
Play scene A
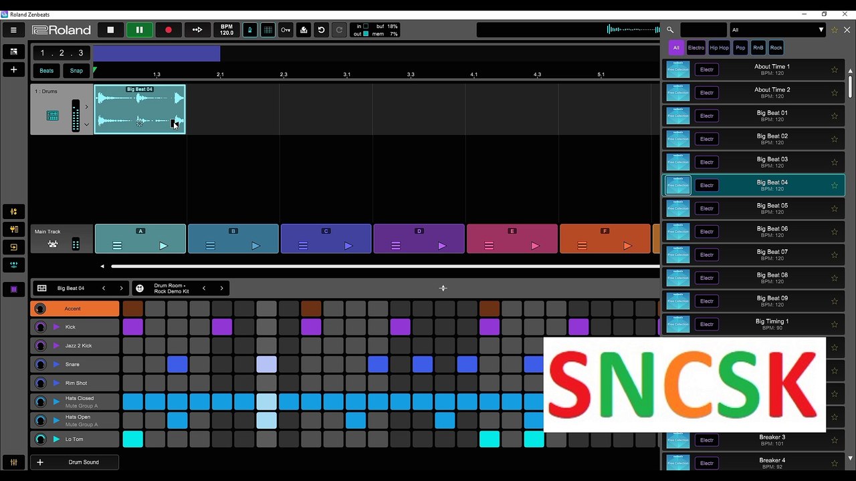click(x=163, y=246)
